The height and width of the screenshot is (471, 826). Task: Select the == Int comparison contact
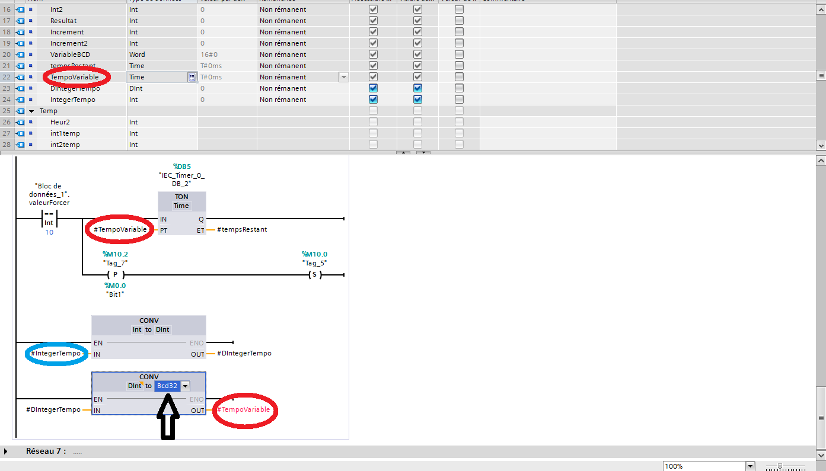coord(49,218)
